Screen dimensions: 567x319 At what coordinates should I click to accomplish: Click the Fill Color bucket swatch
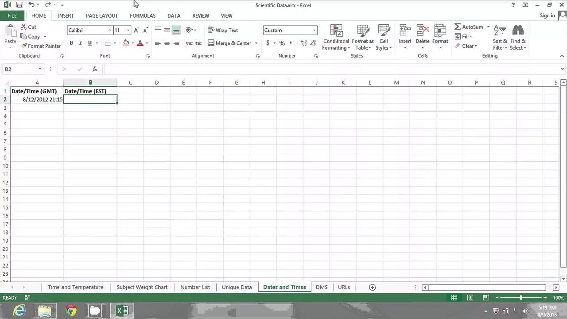click(126, 43)
